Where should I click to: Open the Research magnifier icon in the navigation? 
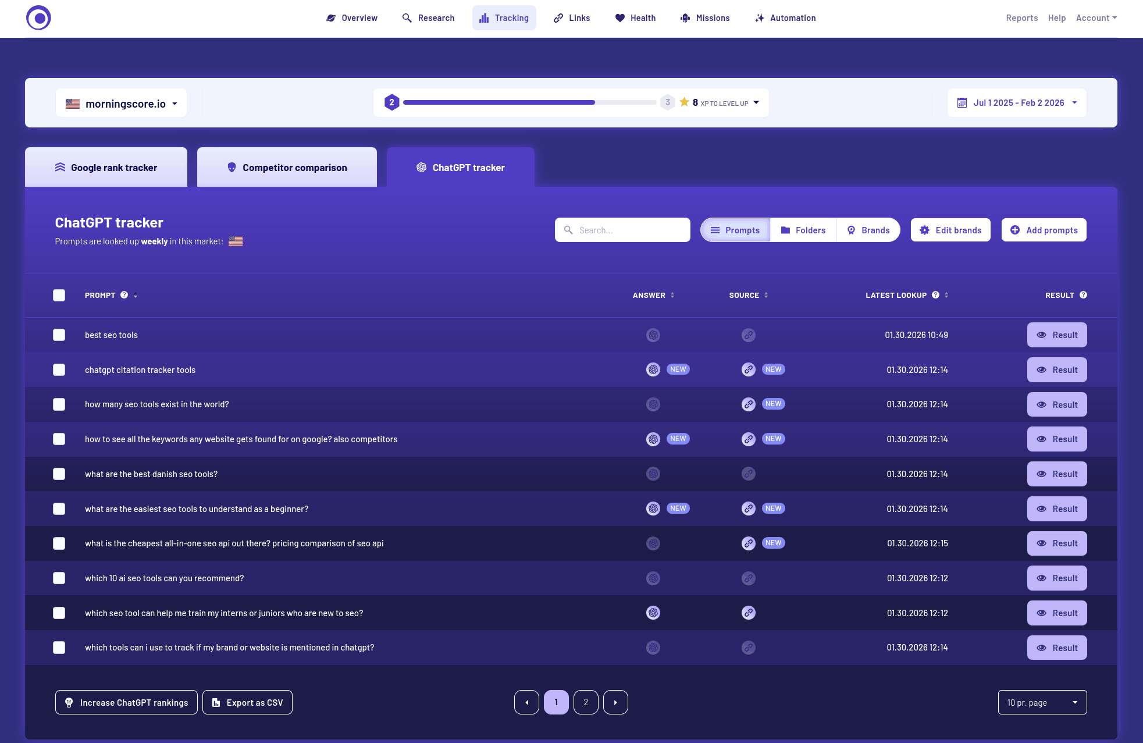click(x=407, y=17)
